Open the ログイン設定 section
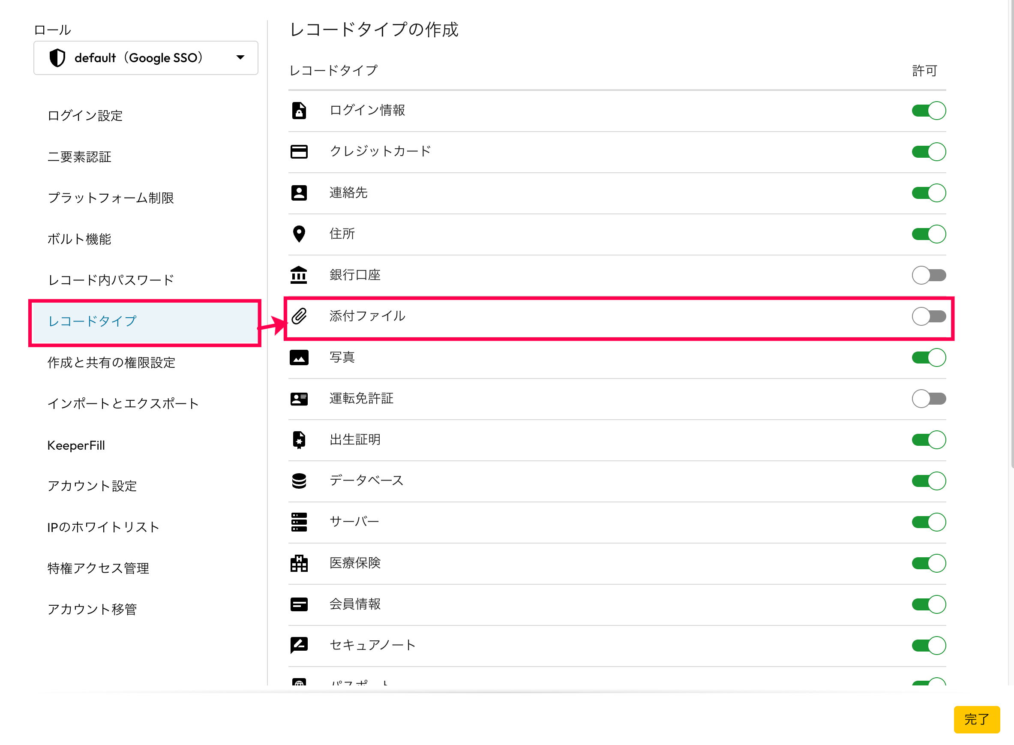Viewport: 1014px width, 745px height. click(85, 115)
